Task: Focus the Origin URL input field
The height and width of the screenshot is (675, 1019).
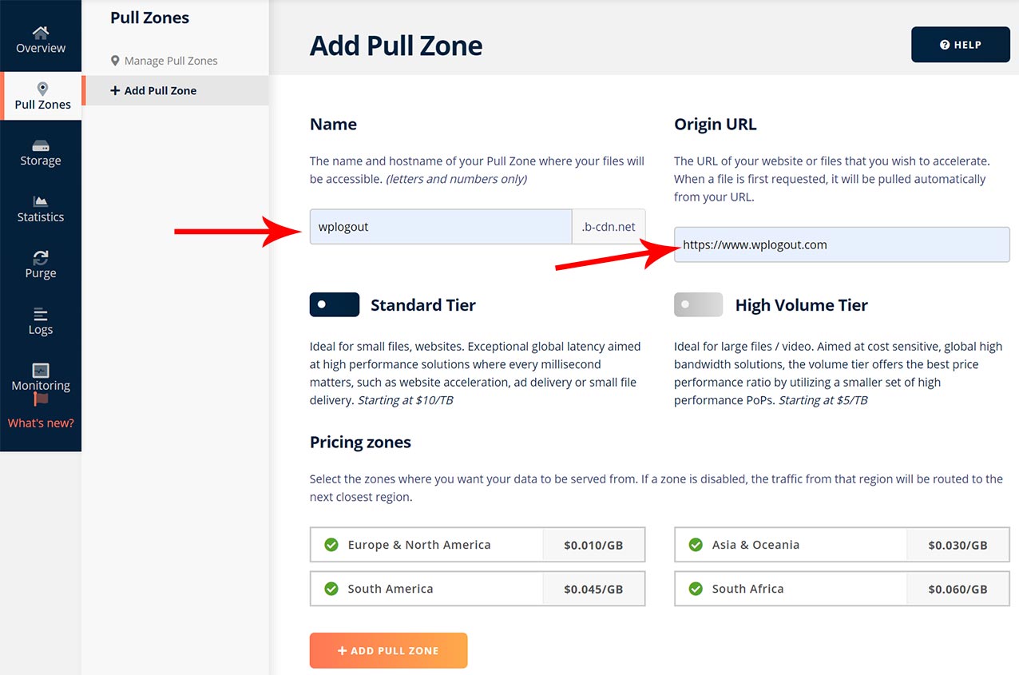Action: point(842,244)
